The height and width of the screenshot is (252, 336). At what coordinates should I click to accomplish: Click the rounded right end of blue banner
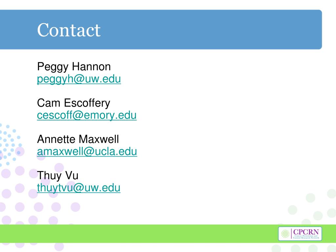[x=319, y=30]
